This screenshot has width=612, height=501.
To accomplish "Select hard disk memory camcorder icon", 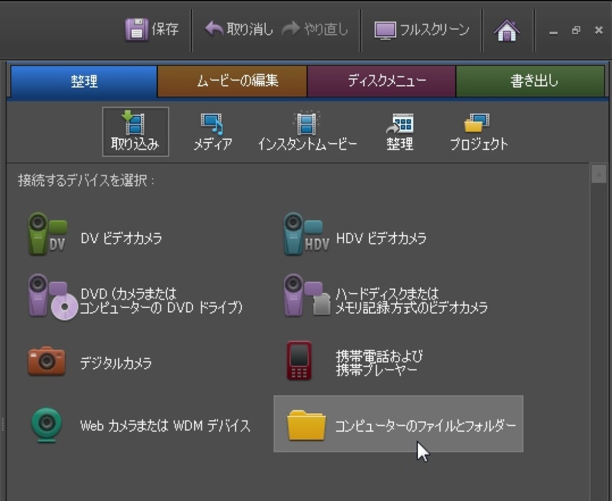I will (307, 296).
